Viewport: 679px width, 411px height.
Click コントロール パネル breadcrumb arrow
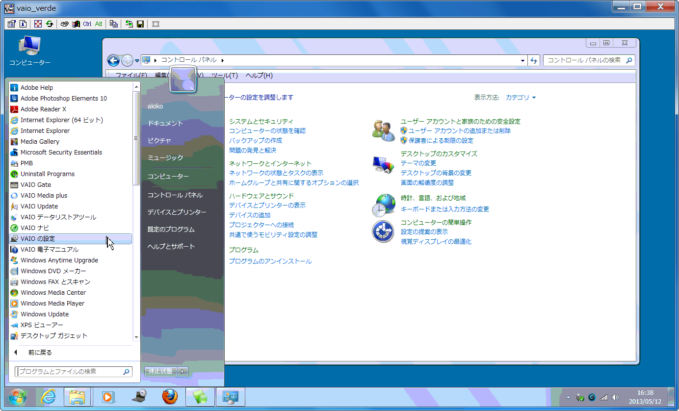[x=222, y=60]
